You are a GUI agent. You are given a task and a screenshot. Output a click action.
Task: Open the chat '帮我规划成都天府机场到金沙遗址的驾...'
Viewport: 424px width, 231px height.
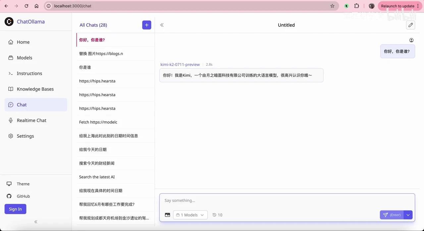pos(115,218)
